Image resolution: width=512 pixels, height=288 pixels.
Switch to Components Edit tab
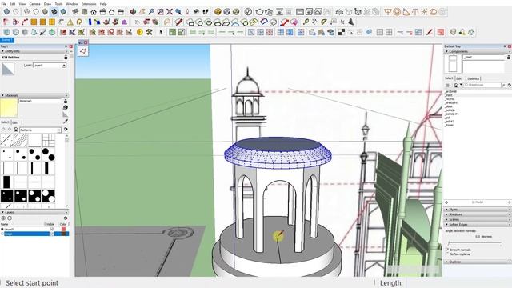[x=459, y=78]
